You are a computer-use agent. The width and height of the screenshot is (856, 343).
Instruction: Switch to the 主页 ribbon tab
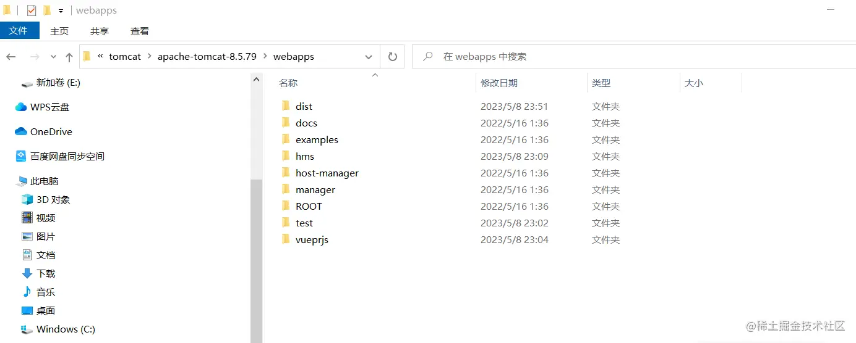pyautogui.click(x=59, y=31)
